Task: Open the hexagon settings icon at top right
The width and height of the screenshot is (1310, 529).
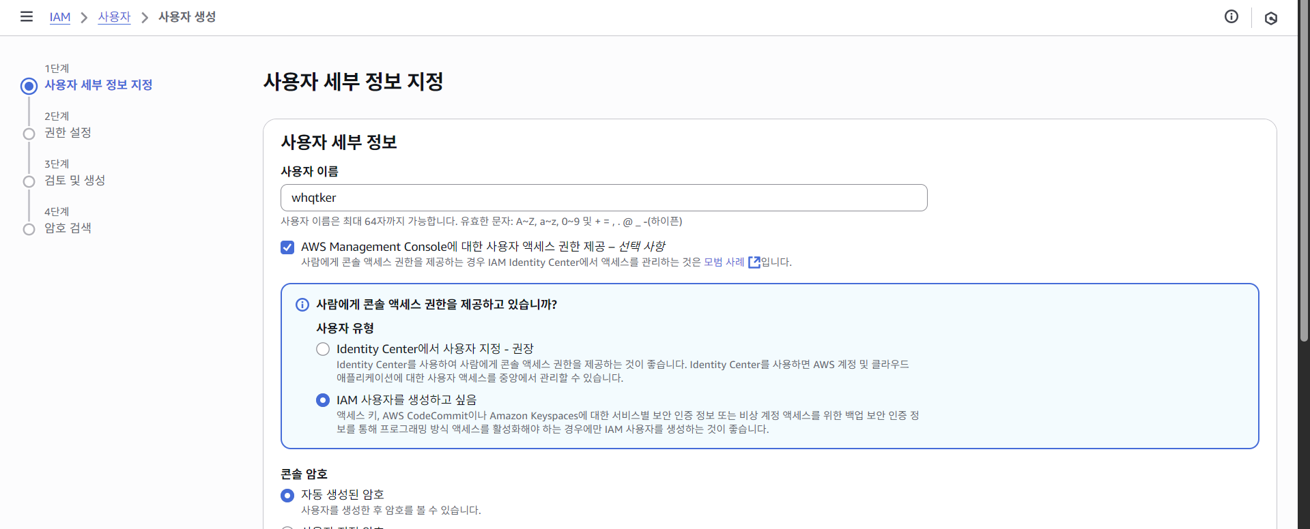Action: [x=1271, y=18]
